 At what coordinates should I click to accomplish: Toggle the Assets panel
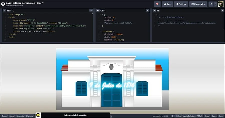pyautogui.click(x=12, y=116)
